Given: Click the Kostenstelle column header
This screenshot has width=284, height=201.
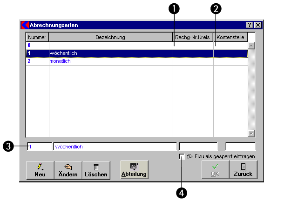Looking at the screenshot, I should tap(230, 37).
